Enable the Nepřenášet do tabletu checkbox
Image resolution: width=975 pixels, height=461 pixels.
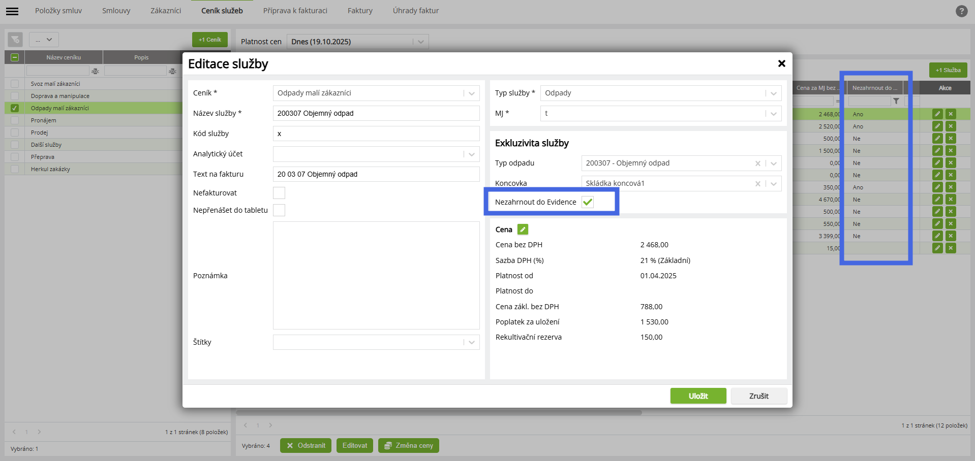(279, 210)
